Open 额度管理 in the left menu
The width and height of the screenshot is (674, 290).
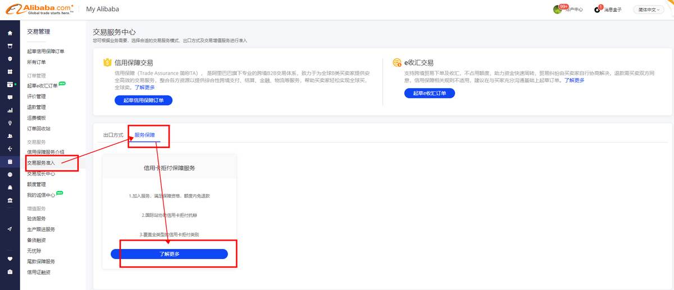pyautogui.click(x=37, y=184)
